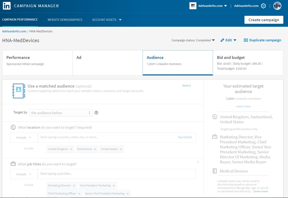
Task: Switch to Campaign Performance tab
Action: pos(20,20)
